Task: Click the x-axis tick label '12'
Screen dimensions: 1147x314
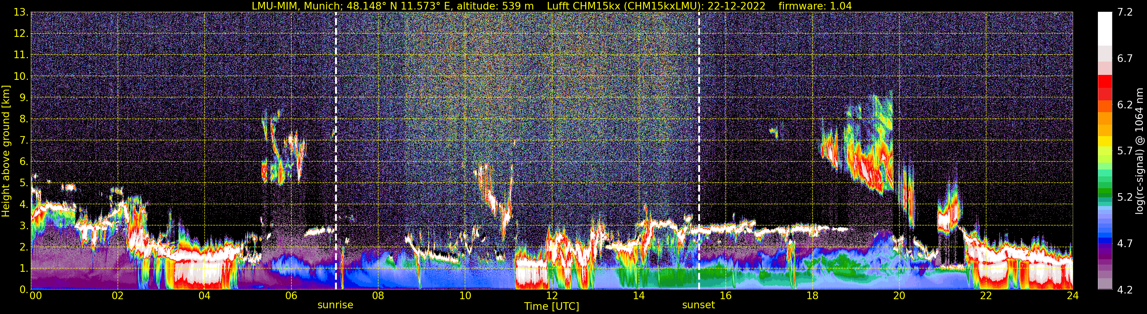Action: (x=552, y=296)
